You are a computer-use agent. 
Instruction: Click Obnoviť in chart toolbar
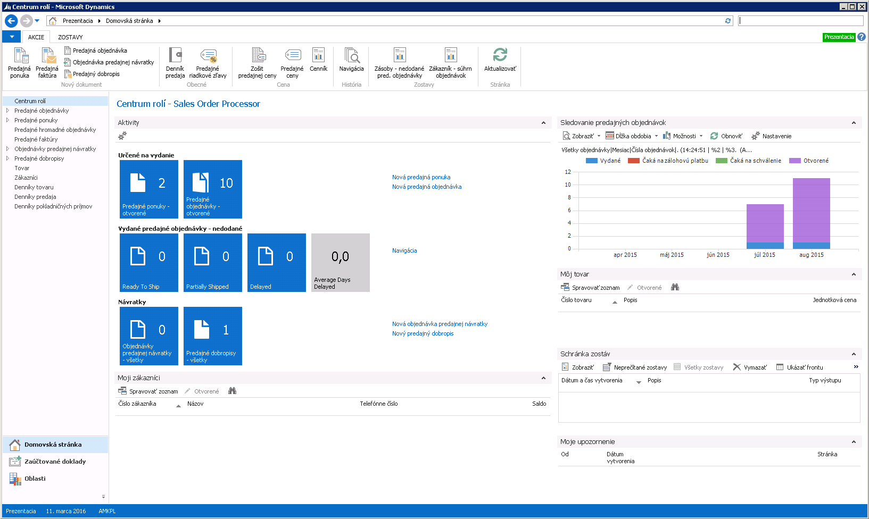[x=726, y=136]
